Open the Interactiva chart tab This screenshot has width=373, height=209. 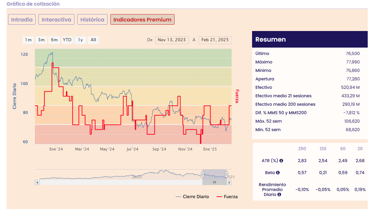click(56, 20)
